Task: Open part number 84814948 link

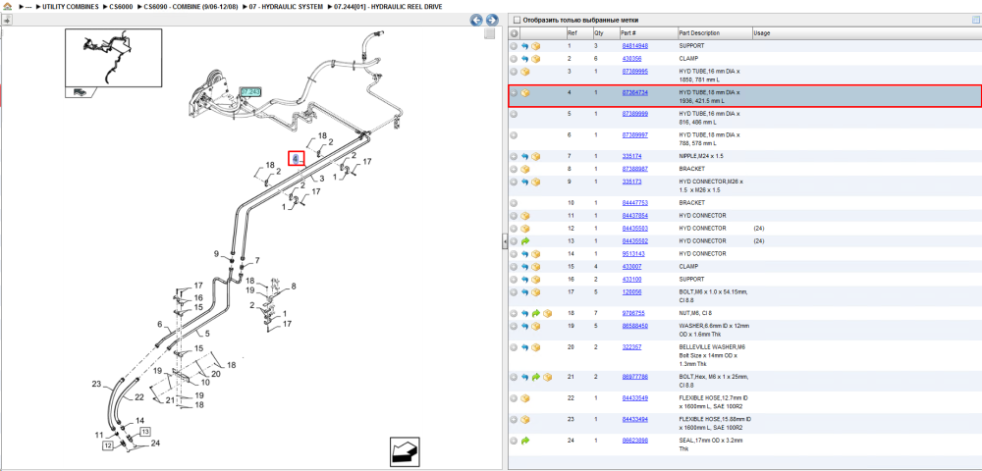Action: click(634, 46)
